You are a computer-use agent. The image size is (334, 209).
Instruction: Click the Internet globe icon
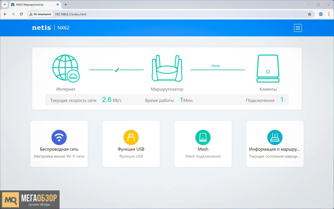click(66, 68)
